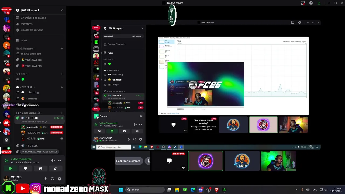
Task: Click the Windows Start button
Action: [121, 190]
